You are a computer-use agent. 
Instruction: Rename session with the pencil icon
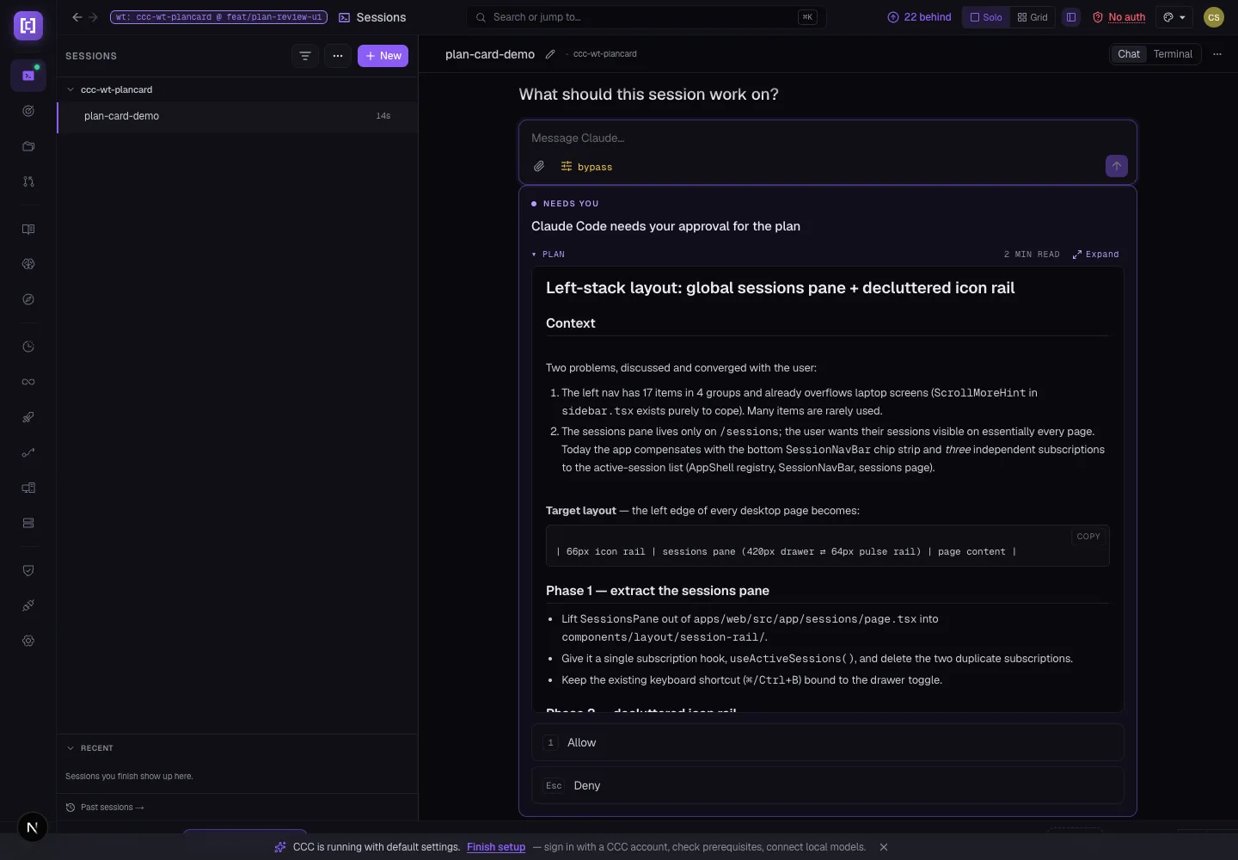coord(550,54)
